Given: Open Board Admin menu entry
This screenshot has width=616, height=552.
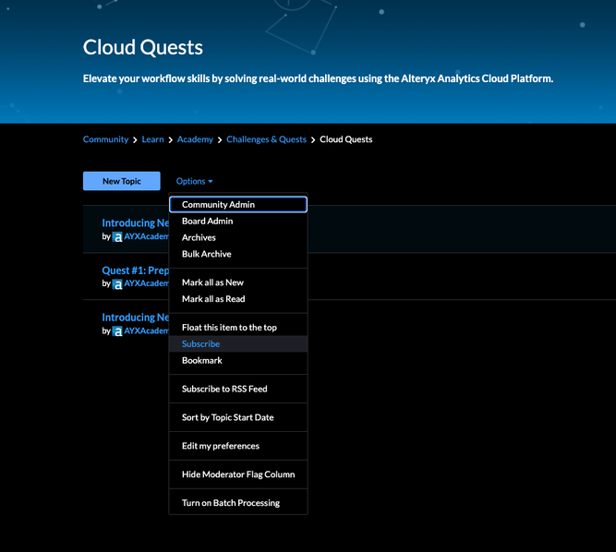Looking at the screenshot, I should [207, 222].
